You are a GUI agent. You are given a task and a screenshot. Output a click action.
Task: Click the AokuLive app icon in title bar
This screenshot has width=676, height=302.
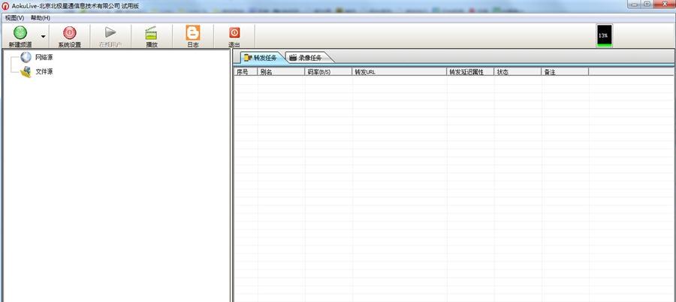coord(5,5)
